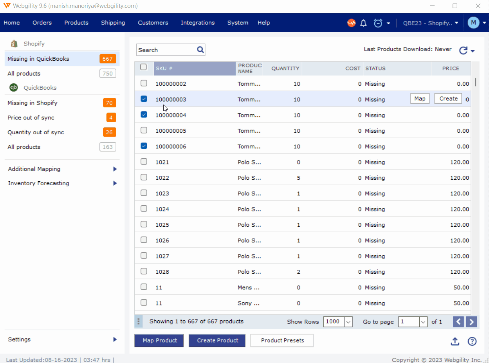Open the user account dropdown arrow
The width and height of the screenshot is (489, 363).
(484, 23)
